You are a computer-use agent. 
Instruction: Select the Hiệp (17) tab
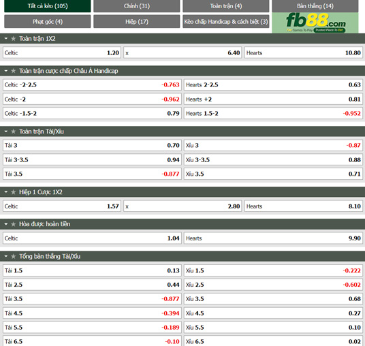click(137, 21)
